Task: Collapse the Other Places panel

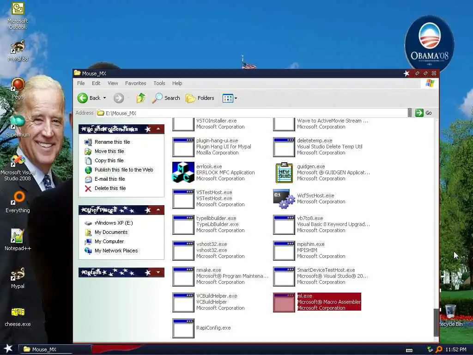Action: (158, 210)
